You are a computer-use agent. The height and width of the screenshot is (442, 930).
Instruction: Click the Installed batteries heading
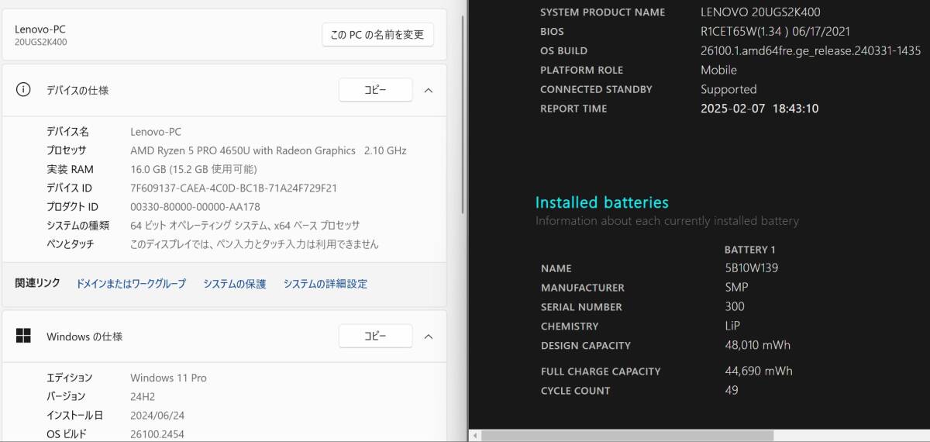(x=601, y=202)
